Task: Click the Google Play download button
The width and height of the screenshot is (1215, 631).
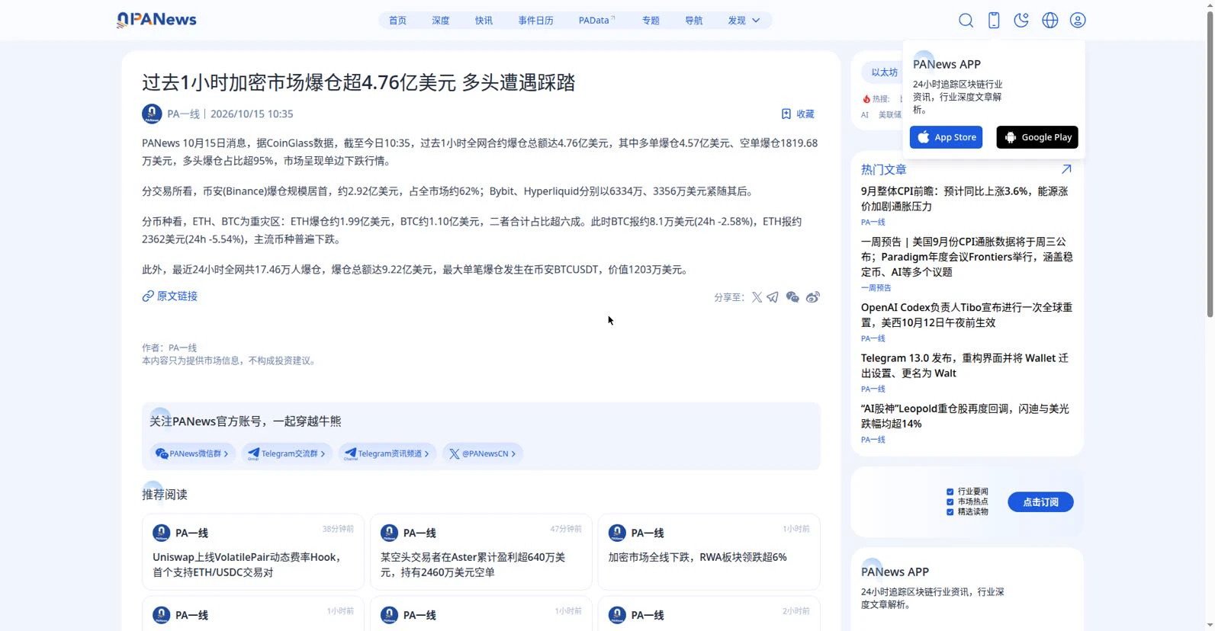Action: pyautogui.click(x=1037, y=137)
